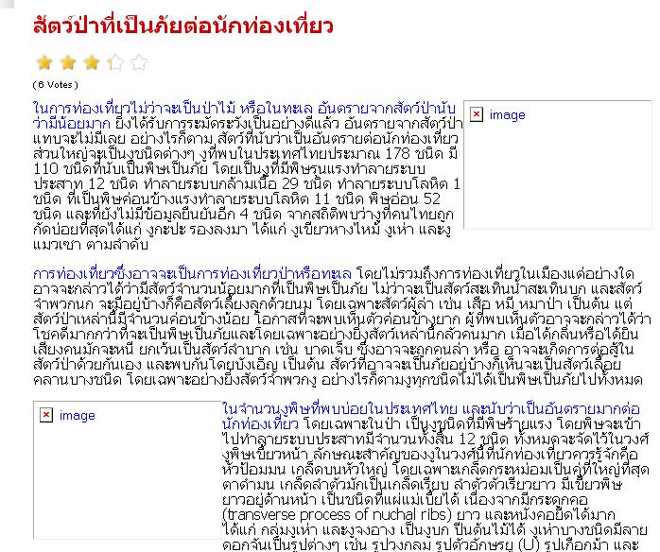
Task: Click the "(6 Votes)" count label
Action: coord(58,84)
